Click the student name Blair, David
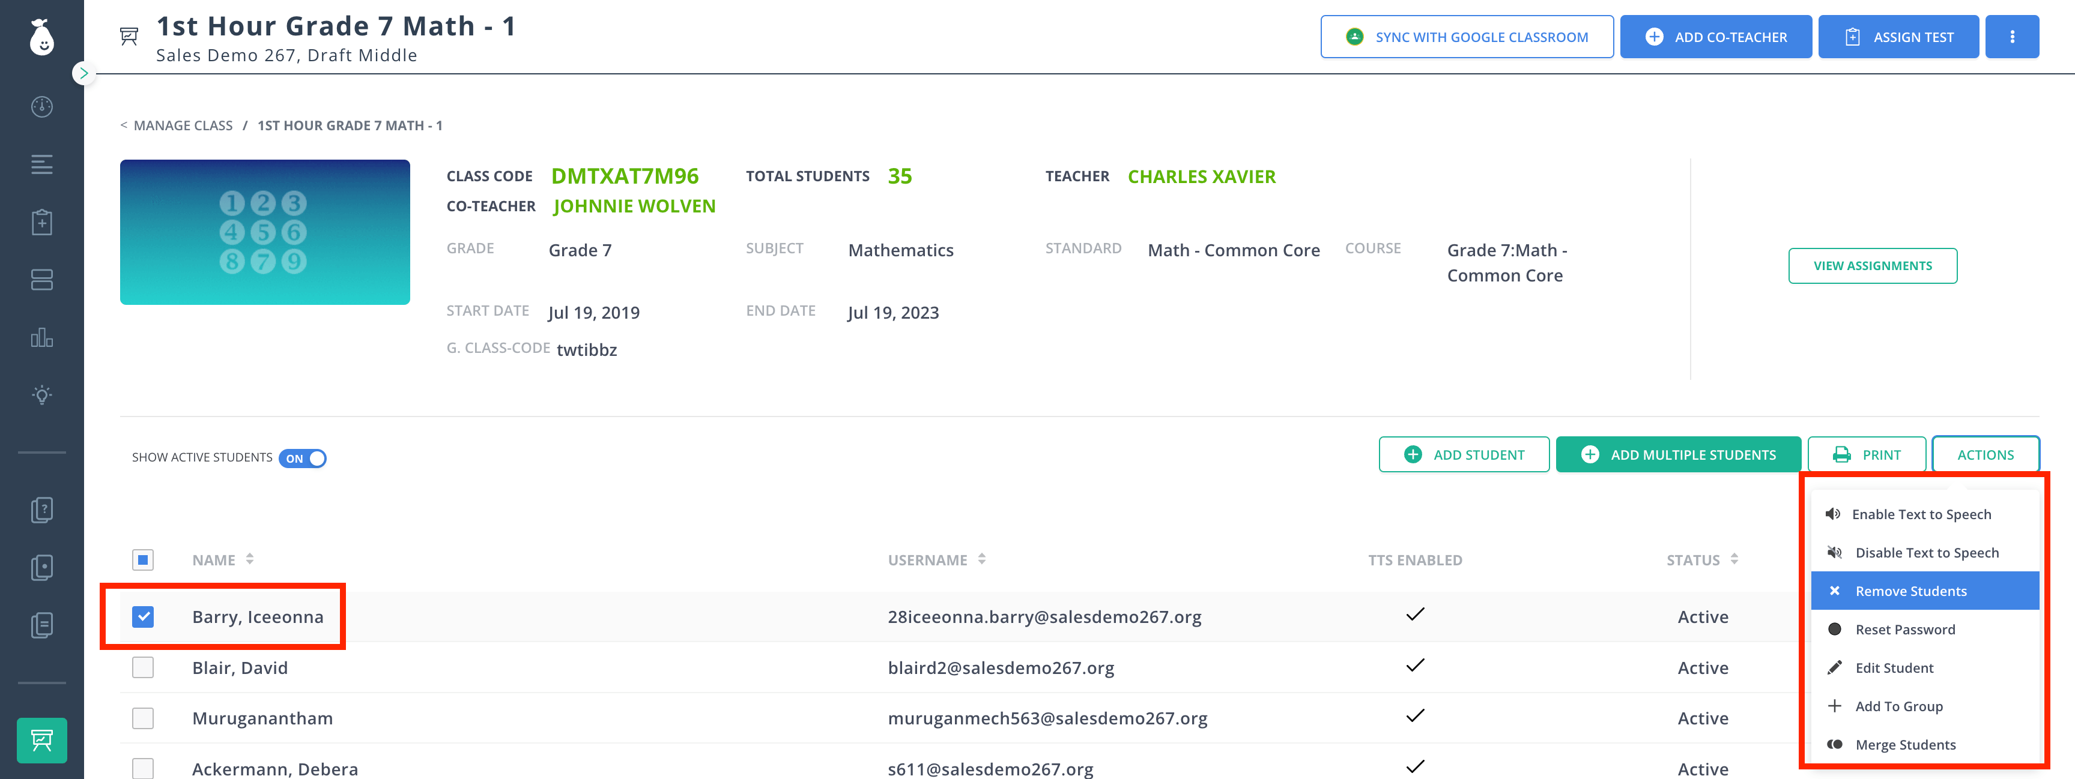This screenshot has height=779, width=2075. tap(240, 668)
